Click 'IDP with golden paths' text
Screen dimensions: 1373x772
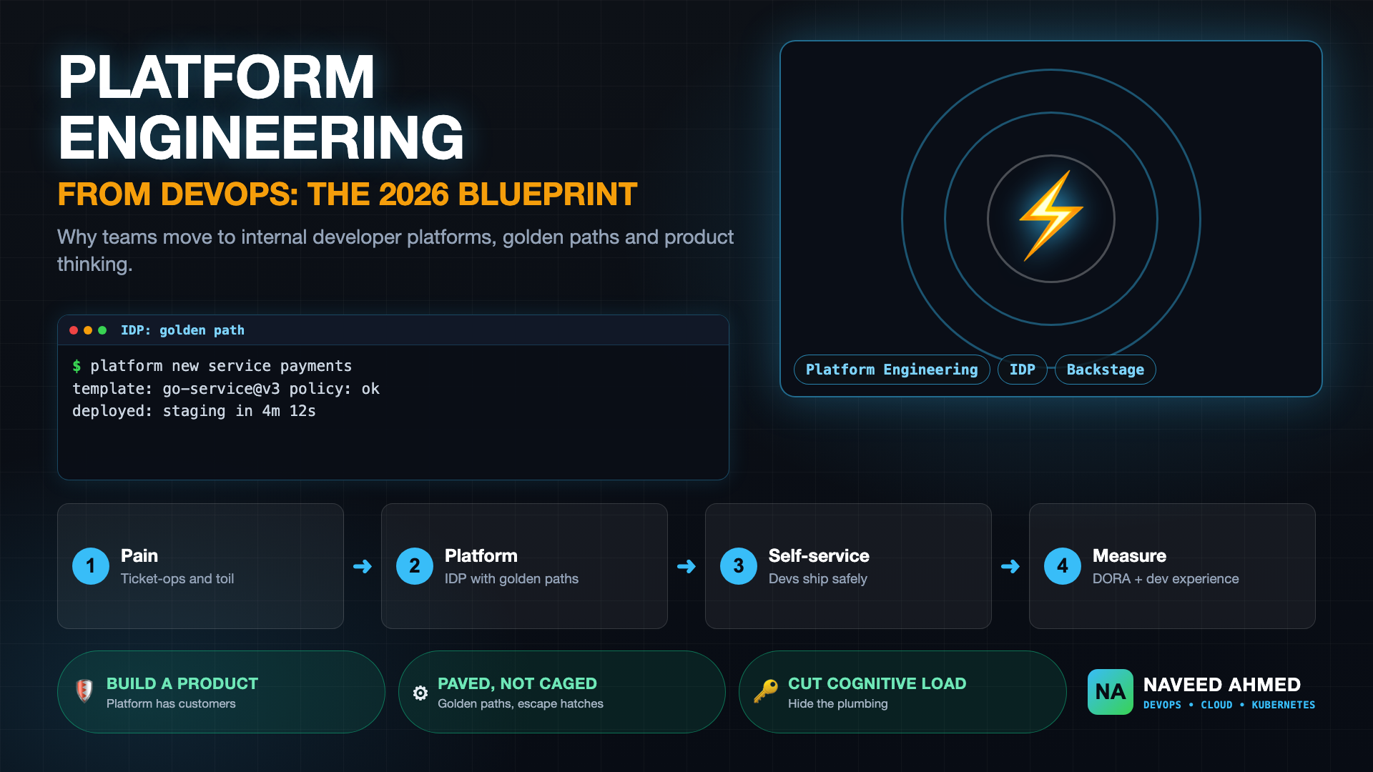pos(511,579)
